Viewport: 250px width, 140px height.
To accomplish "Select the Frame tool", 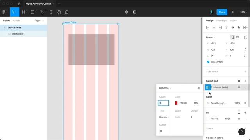I will 23,12.
